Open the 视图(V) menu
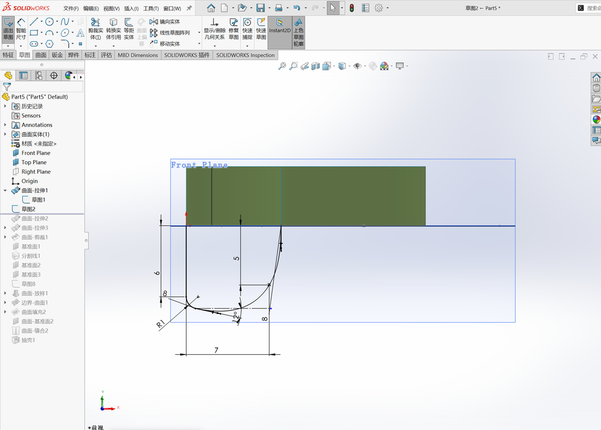The image size is (601, 430). [111, 8]
